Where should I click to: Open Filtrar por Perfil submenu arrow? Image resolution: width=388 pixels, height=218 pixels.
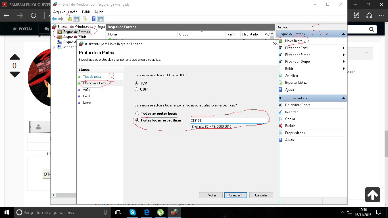click(344, 48)
